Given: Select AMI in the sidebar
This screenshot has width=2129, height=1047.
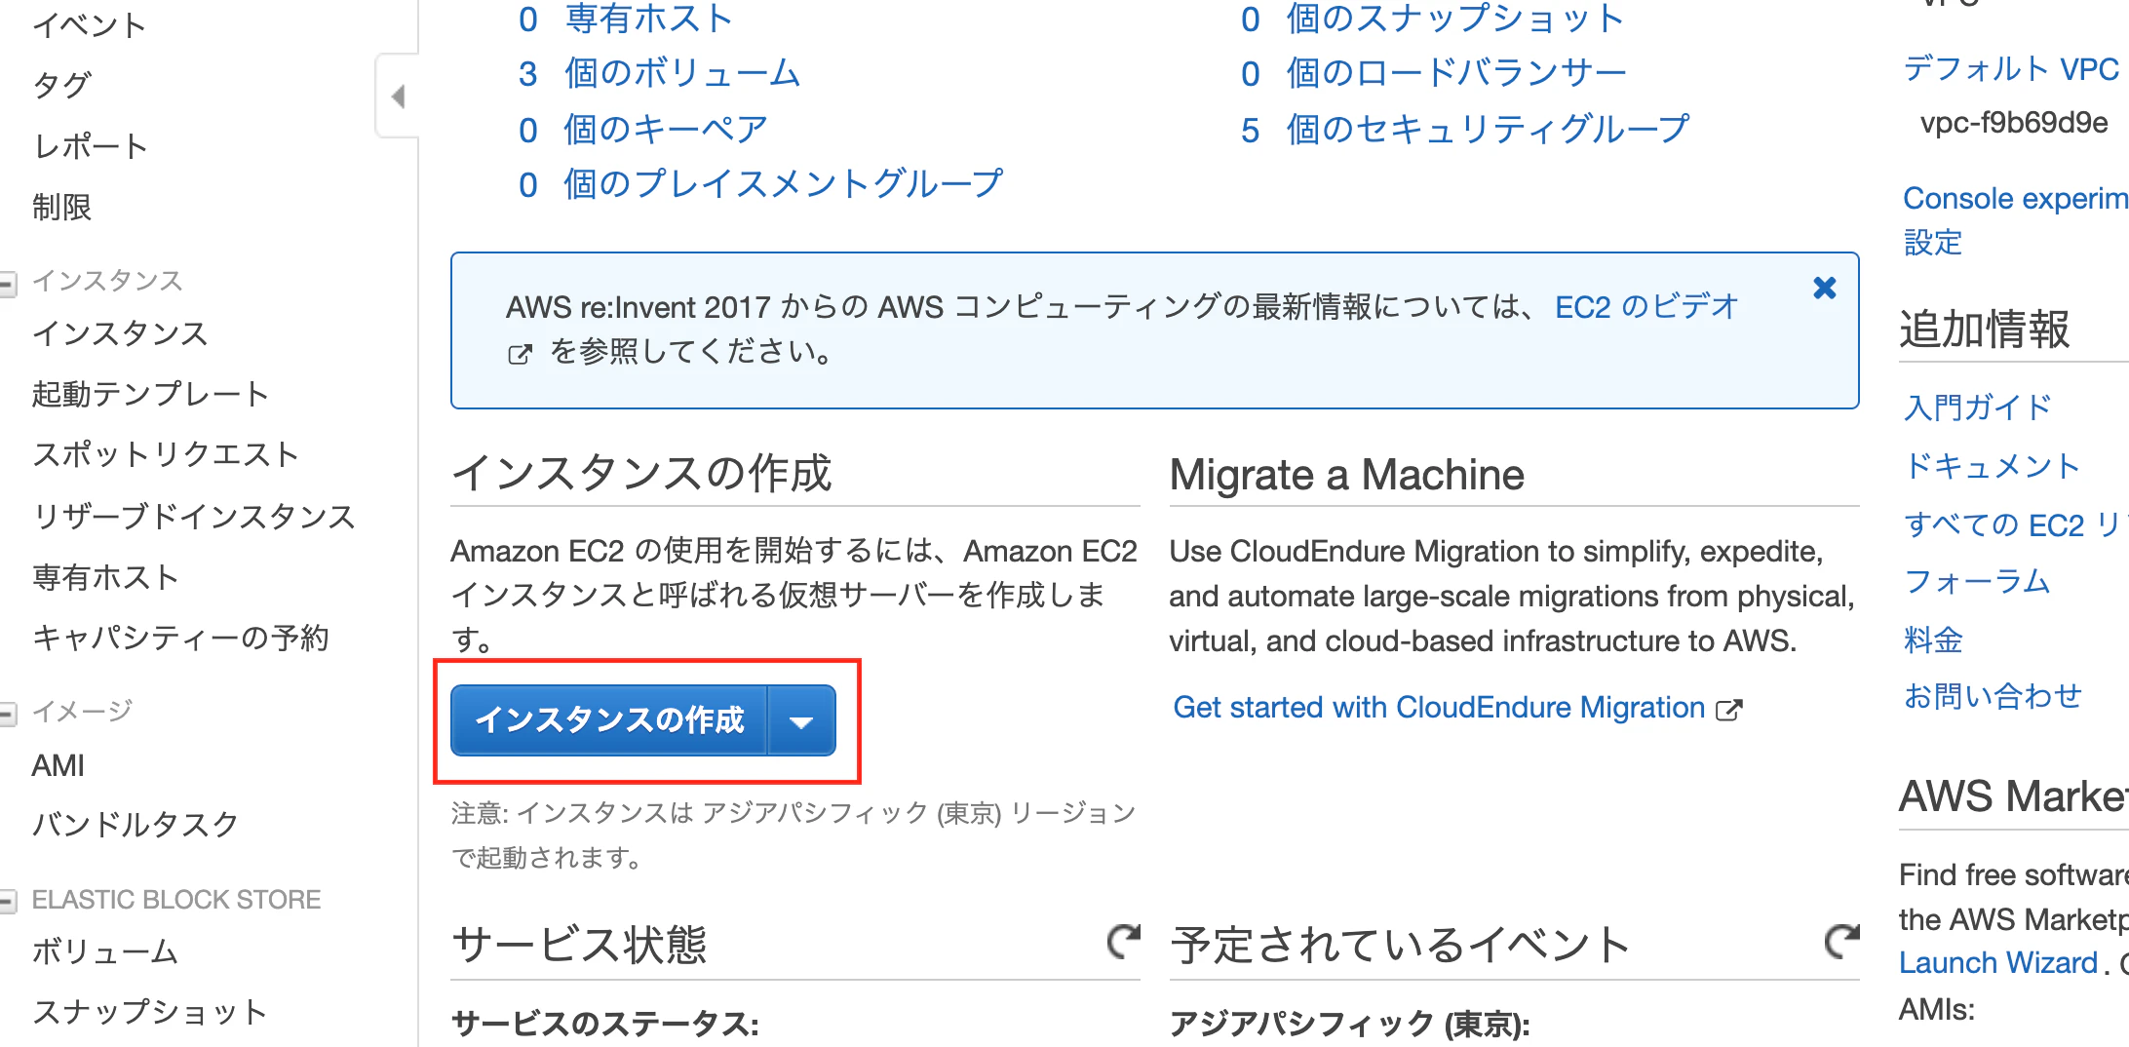Looking at the screenshot, I should point(58,765).
